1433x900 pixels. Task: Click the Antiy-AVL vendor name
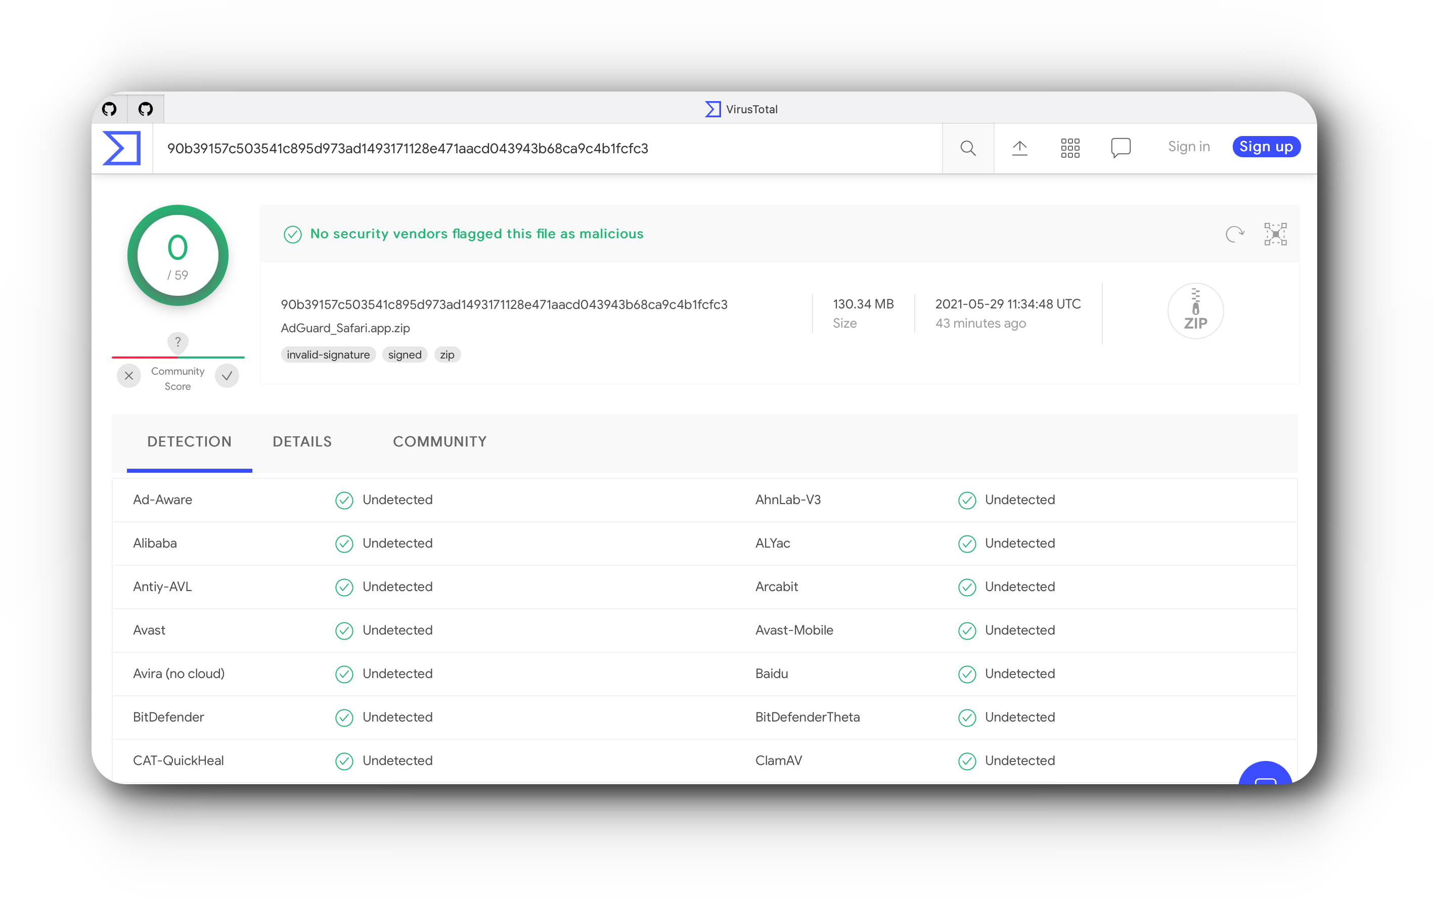(162, 587)
